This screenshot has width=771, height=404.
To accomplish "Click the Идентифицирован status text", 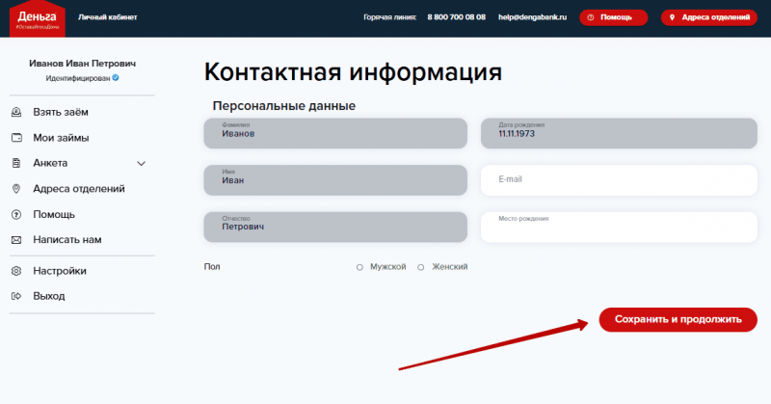I will pos(78,78).
